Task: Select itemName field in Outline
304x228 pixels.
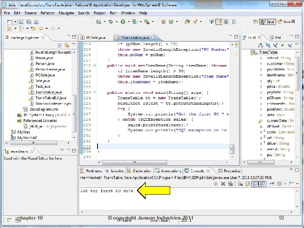Action: pos(277,75)
